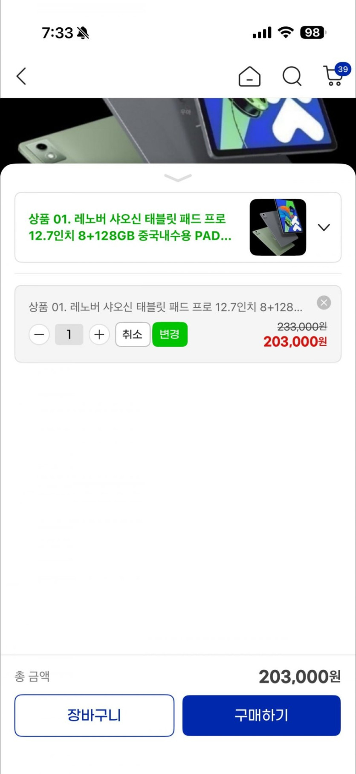Tap the battery indicator showing 98
Screen dimensions: 356x774
point(313,32)
